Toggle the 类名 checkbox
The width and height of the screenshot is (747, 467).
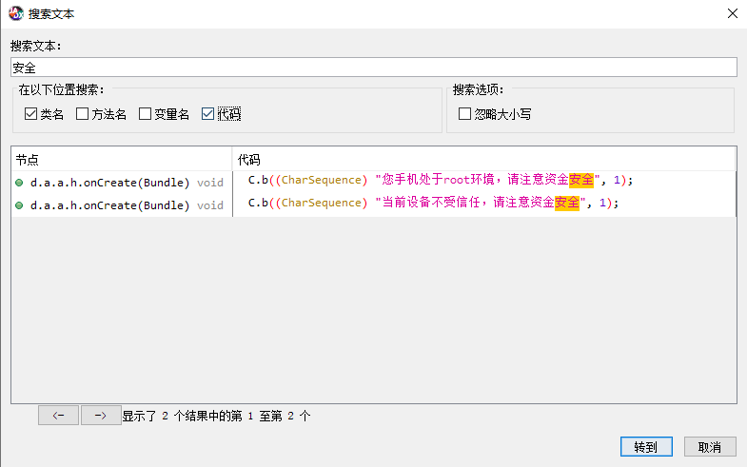30,114
